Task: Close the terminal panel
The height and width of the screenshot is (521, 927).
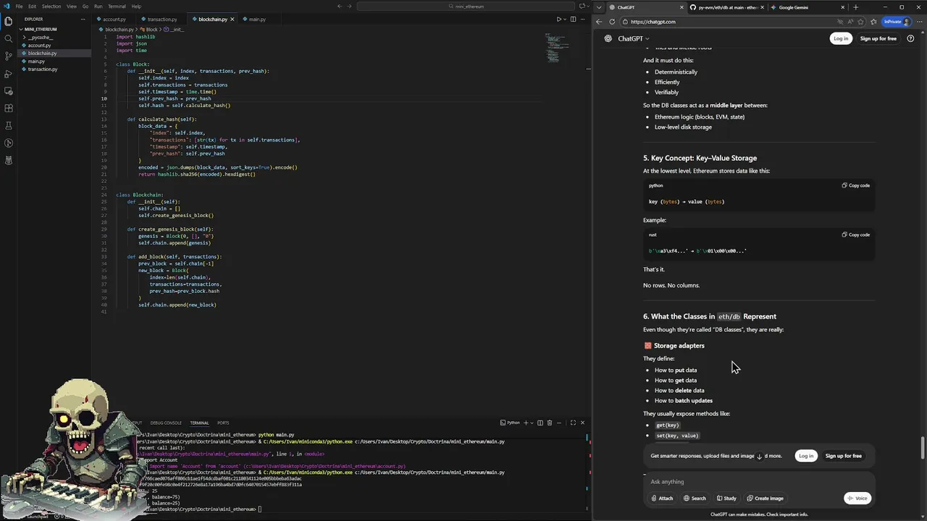Action: 582,423
